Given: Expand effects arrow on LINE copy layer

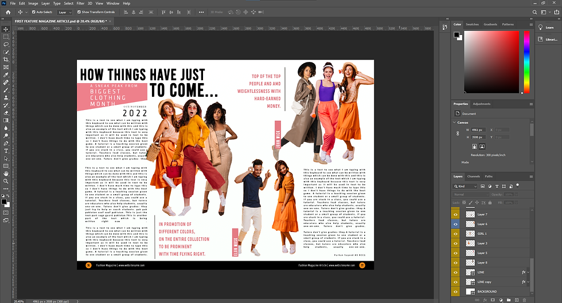Looking at the screenshot, I should (528, 282).
